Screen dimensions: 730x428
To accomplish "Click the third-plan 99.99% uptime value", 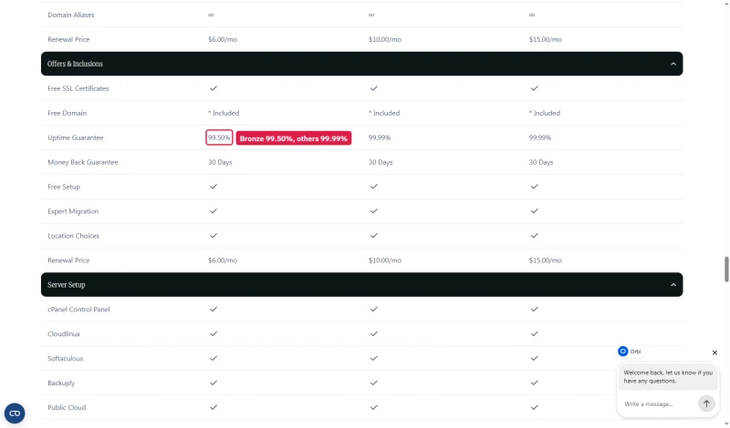I will [540, 138].
